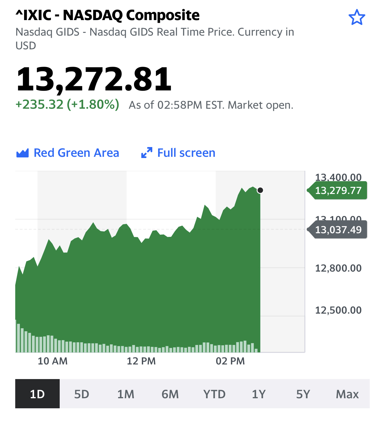Click the Red Green Area chart icon

click(x=23, y=153)
